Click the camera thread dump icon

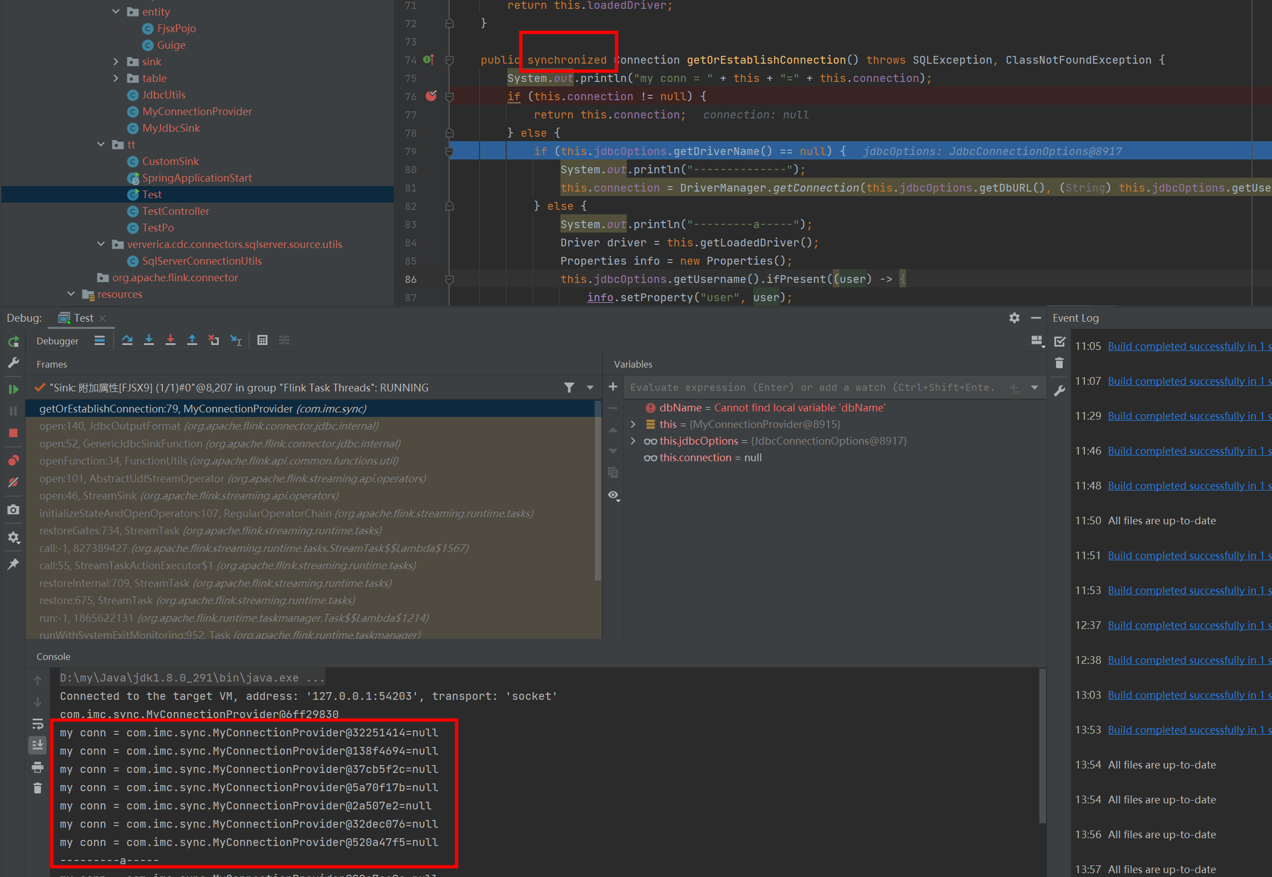click(14, 509)
